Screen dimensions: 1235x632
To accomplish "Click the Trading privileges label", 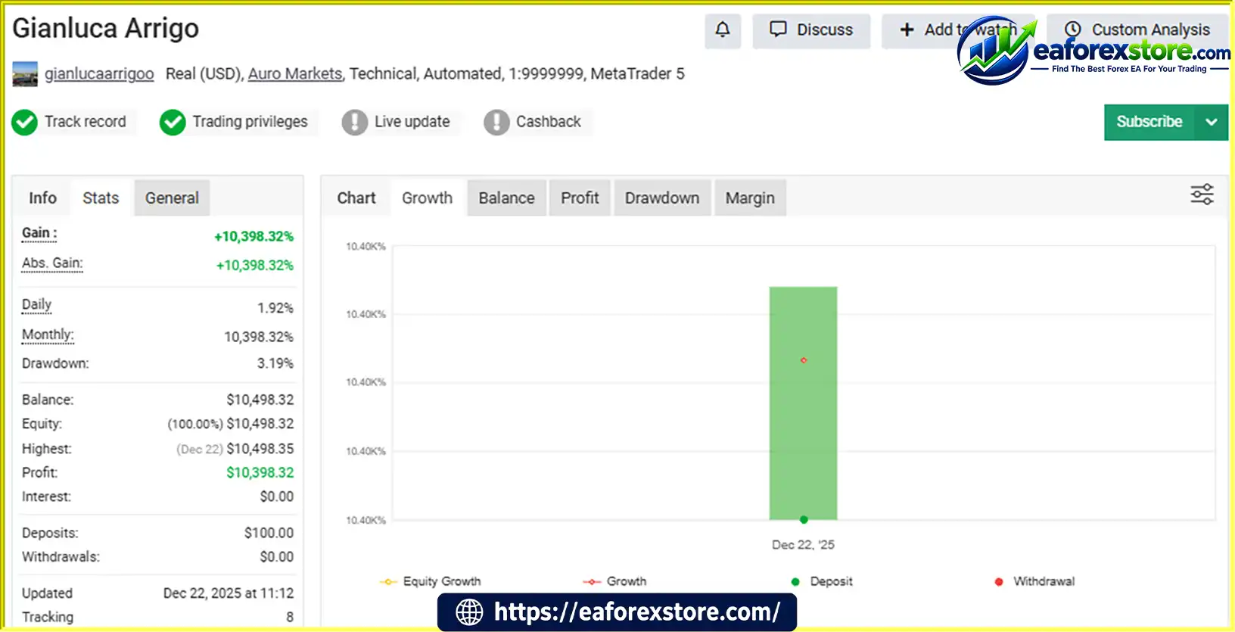I will tap(250, 122).
